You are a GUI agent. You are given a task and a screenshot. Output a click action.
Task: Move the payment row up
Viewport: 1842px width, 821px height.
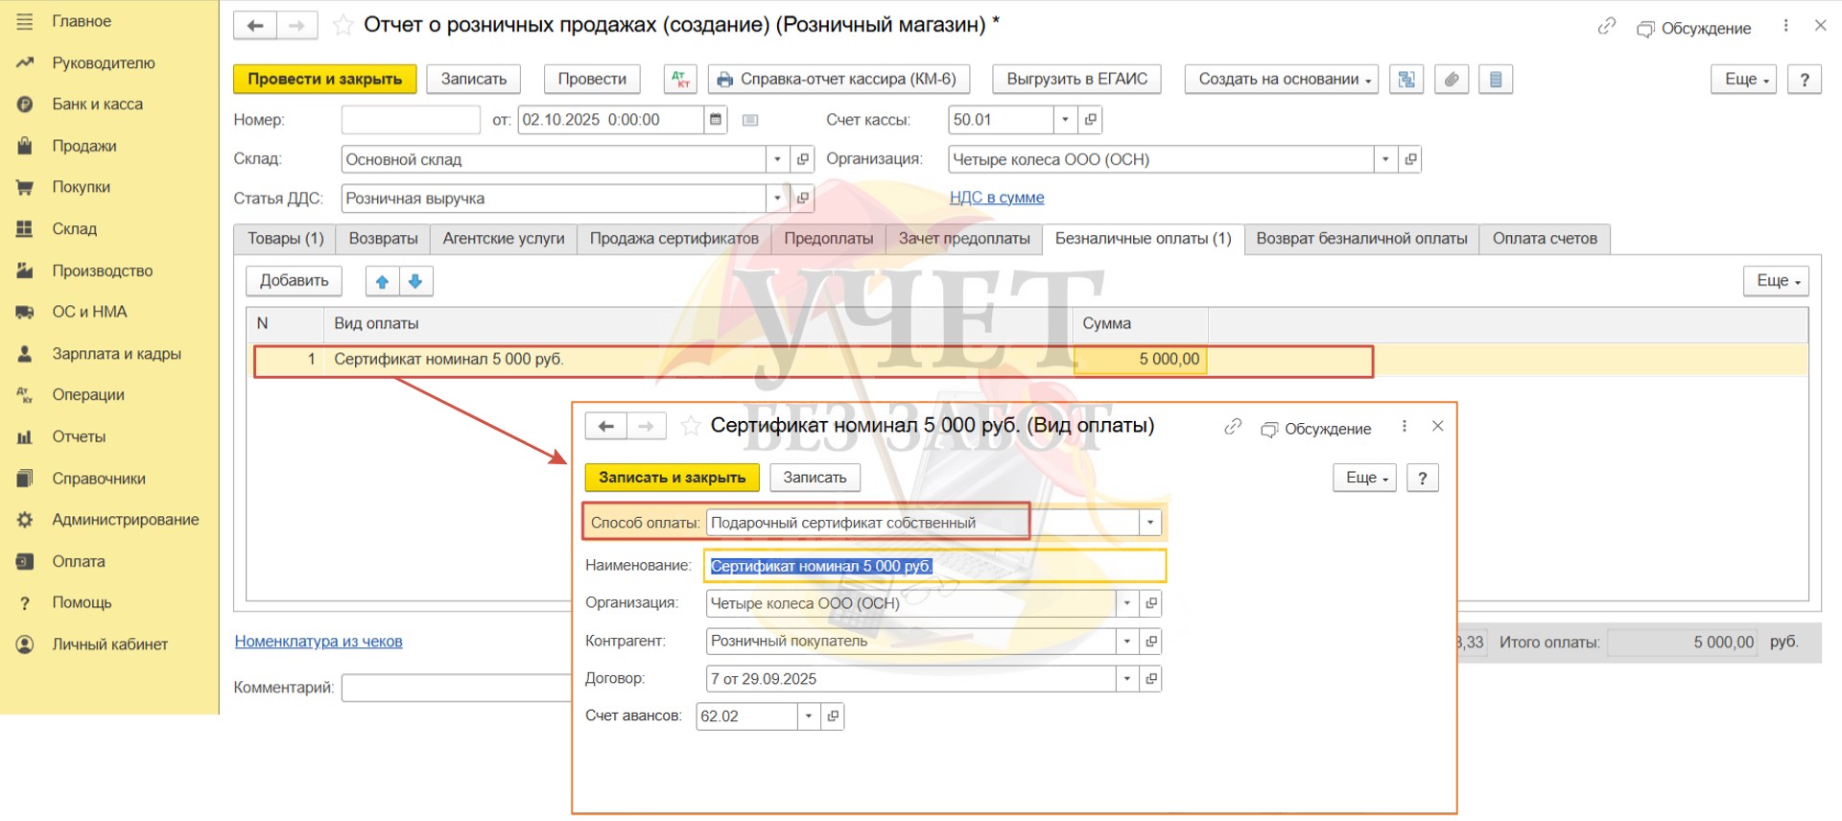pos(382,281)
